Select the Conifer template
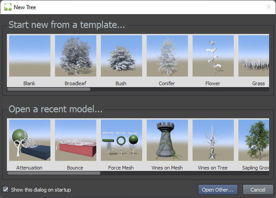The height and width of the screenshot is (198, 276). pos(167,56)
